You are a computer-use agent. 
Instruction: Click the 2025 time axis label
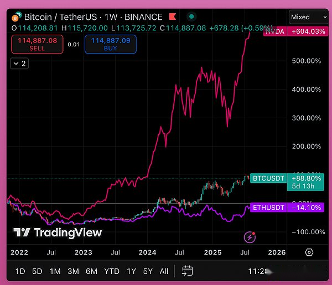(213, 252)
